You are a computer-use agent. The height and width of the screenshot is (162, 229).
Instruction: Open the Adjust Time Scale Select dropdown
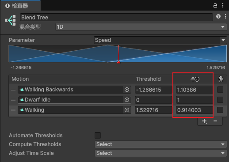pos(161,153)
